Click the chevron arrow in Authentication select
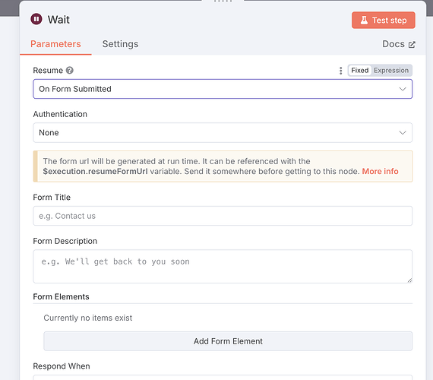433x380 pixels. [x=403, y=133]
